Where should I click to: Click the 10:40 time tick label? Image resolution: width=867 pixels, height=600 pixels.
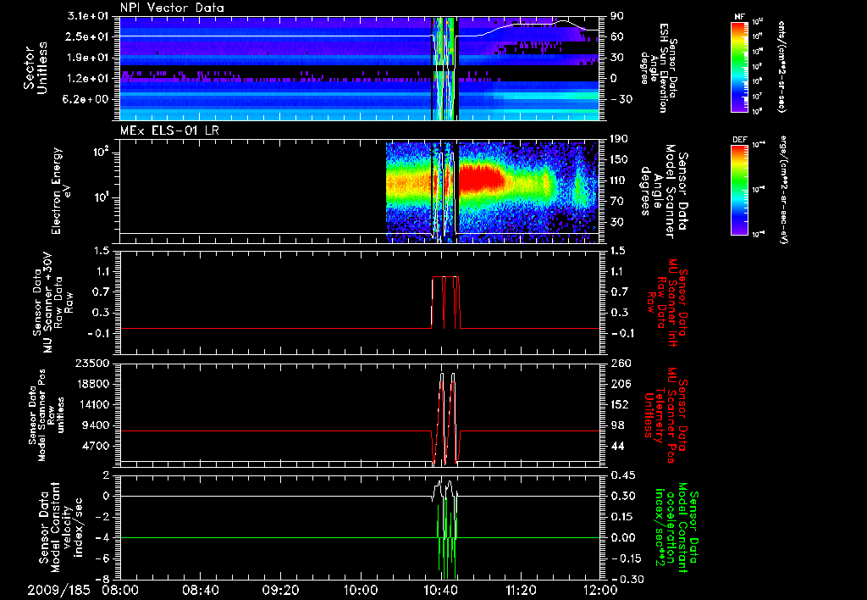click(x=440, y=590)
